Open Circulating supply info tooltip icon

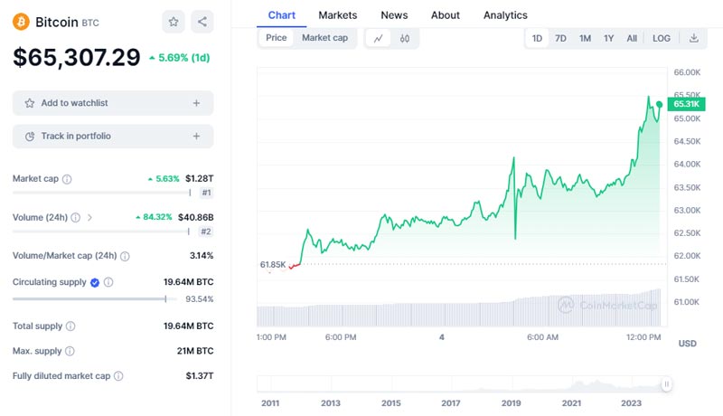(x=108, y=282)
